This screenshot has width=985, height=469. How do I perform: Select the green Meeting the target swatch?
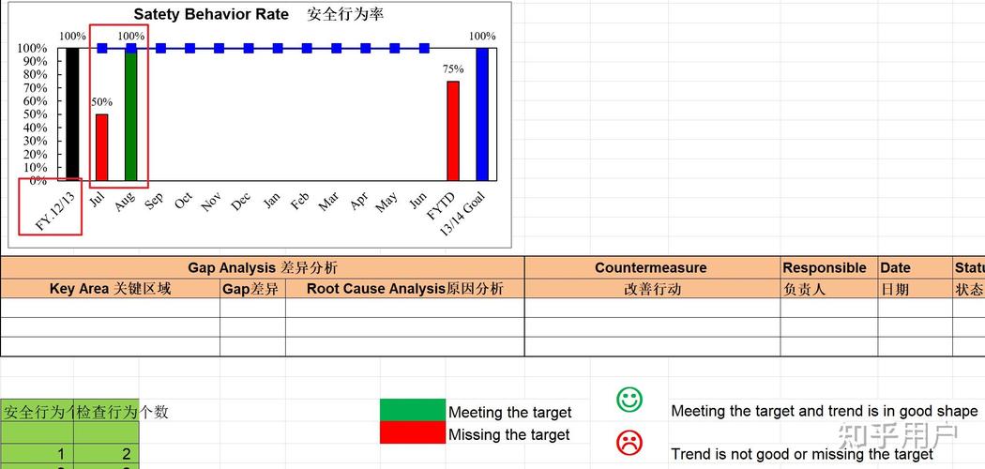(412, 410)
